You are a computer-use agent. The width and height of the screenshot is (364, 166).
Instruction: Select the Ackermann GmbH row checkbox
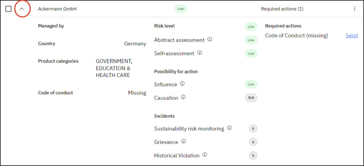(x=8, y=9)
